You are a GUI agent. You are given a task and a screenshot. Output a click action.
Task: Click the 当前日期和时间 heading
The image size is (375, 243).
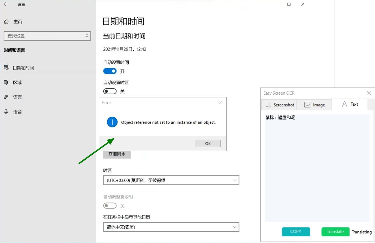point(124,36)
